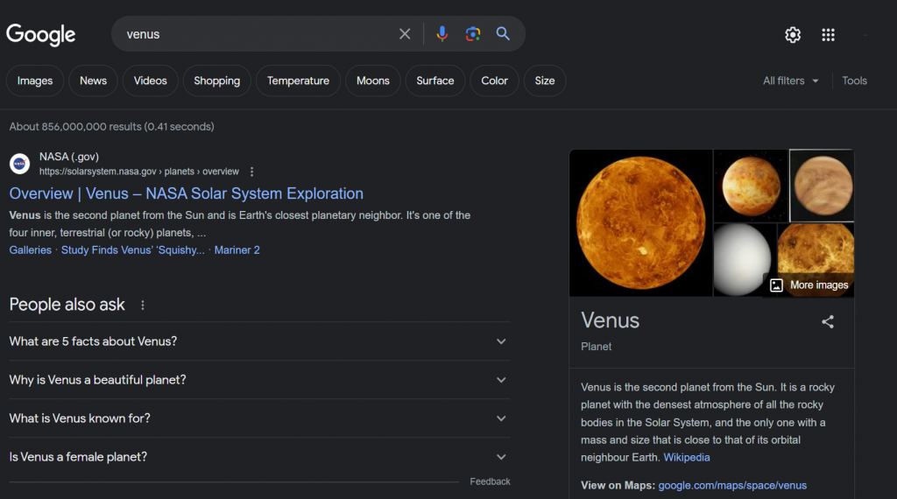This screenshot has height=499, width=897.
Task: Click the Google logo
Action: point(40,35)
